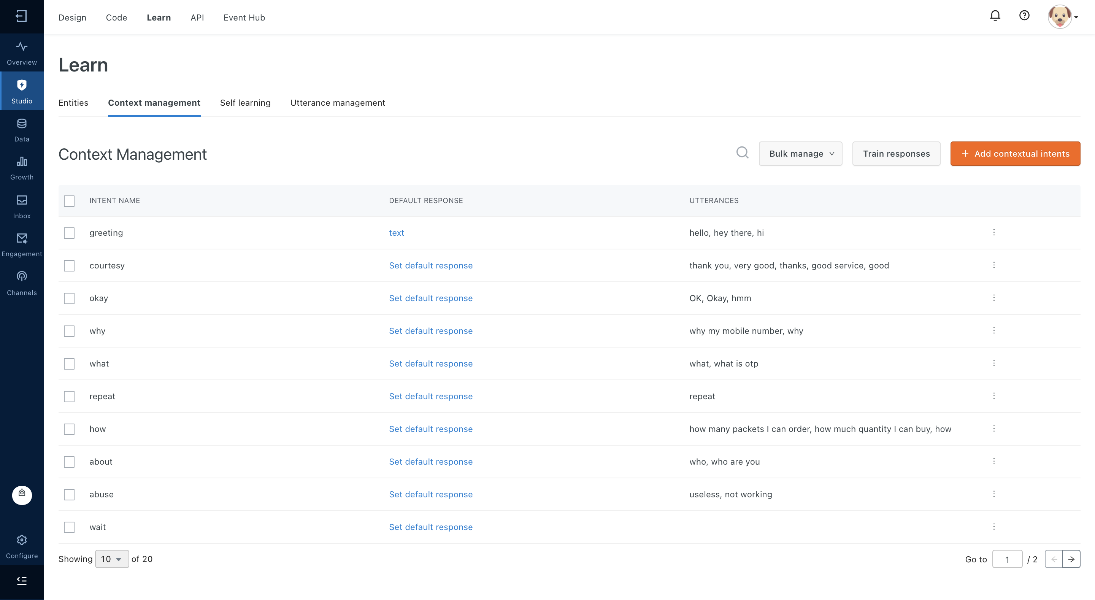This screenshot has width=1095, height=600.
Task: Open the rows-per-page dropdown showing 10
Action: (112, 559)
